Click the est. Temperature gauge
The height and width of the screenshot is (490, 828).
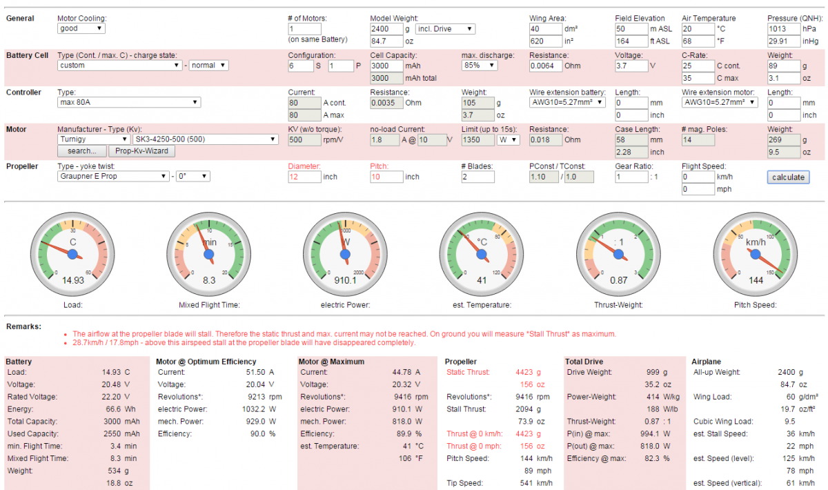[x=481, y=255]
